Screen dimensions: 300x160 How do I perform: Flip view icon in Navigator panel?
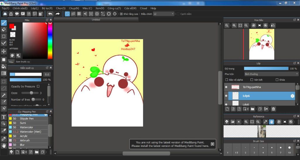(273, 25)
